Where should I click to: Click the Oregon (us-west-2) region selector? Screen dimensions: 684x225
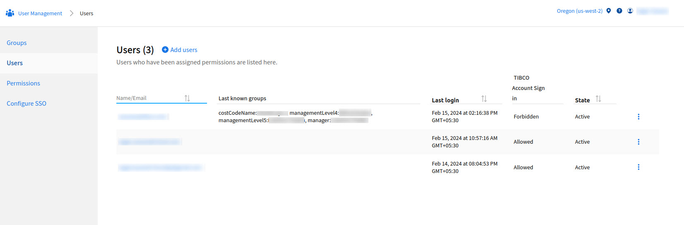coord(579,11)
